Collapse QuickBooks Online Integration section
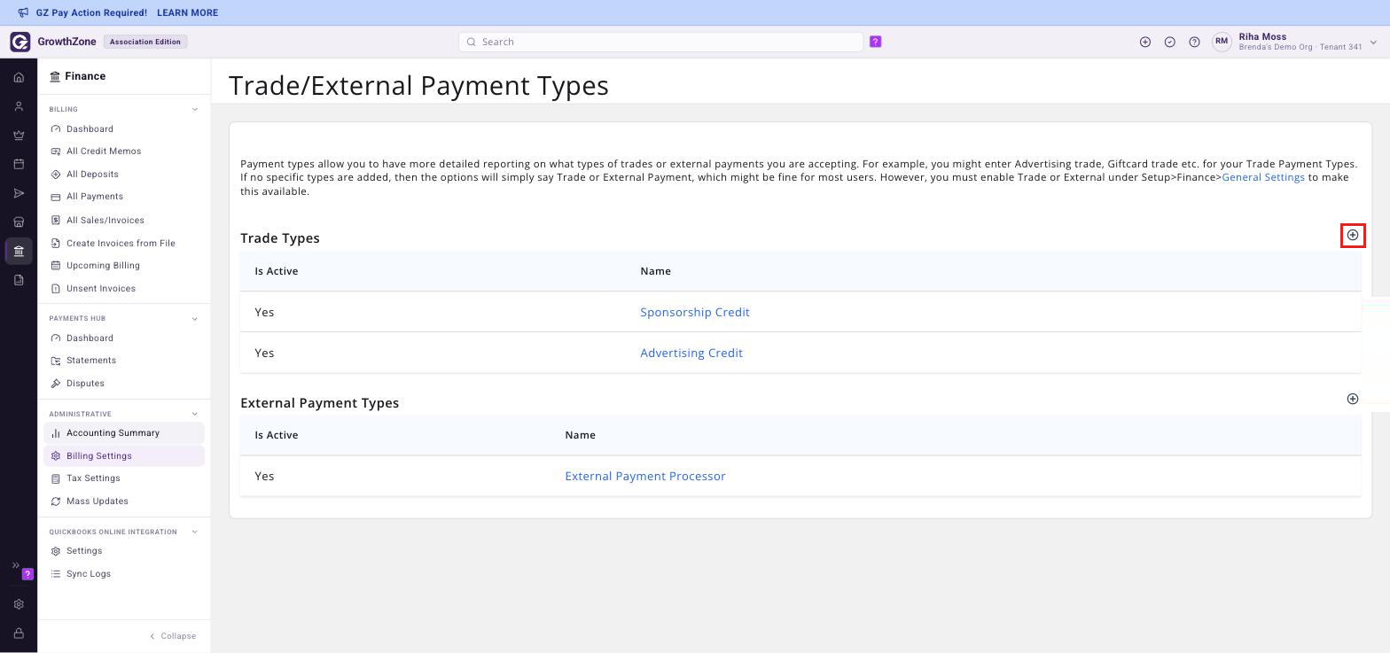 (195, 533)
